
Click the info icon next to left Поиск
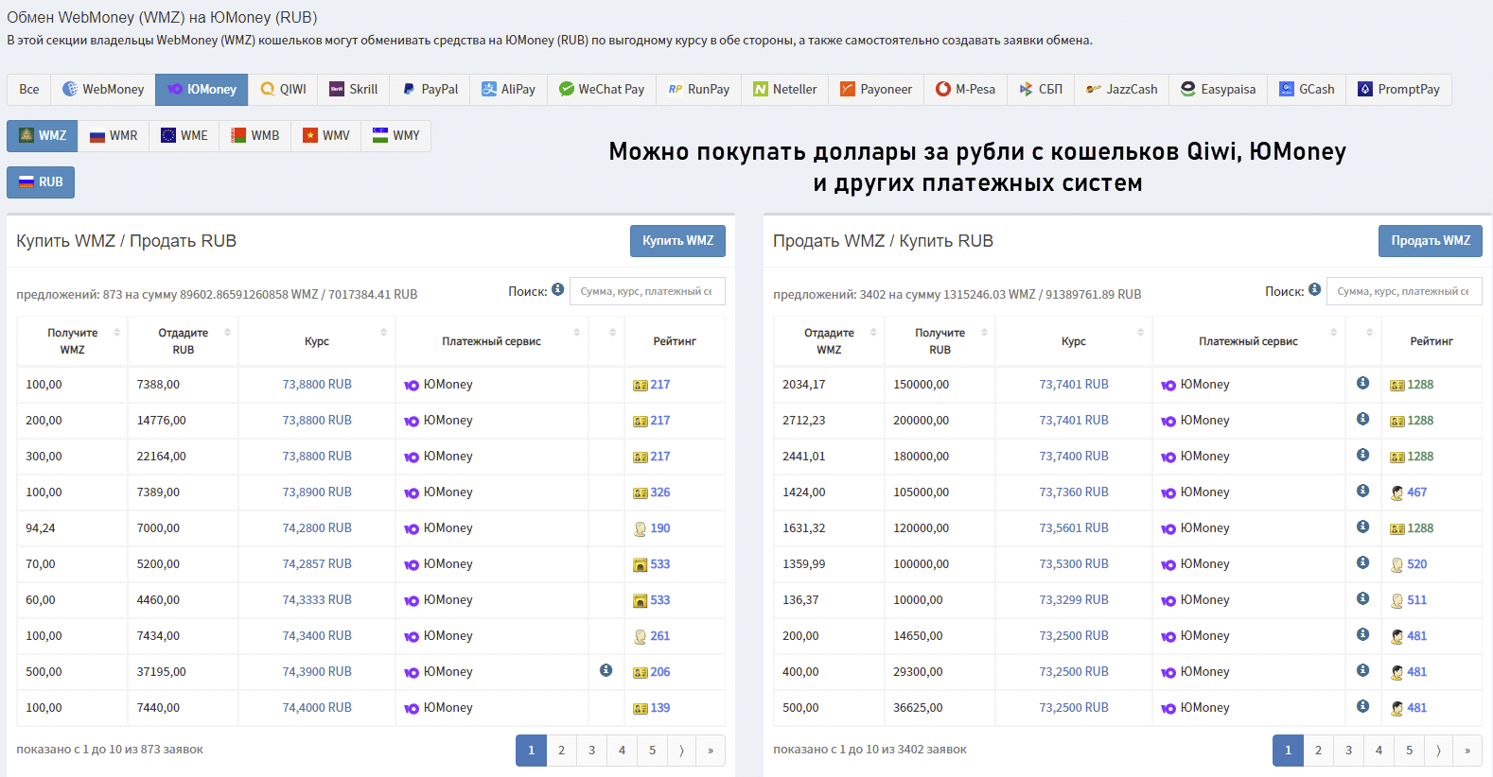tap(558, 289)
